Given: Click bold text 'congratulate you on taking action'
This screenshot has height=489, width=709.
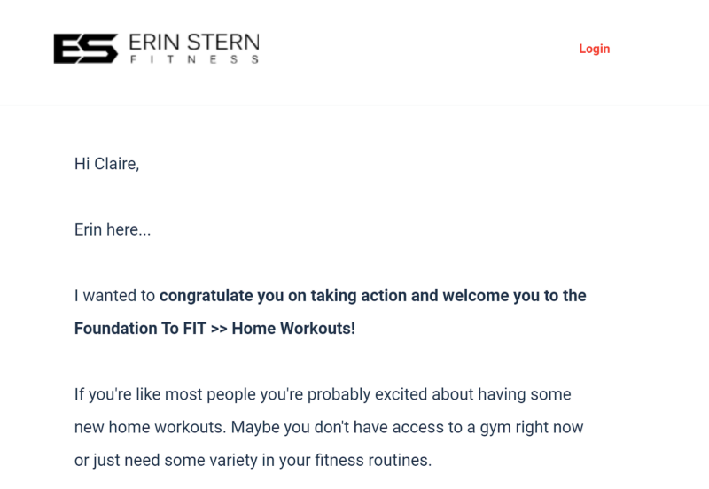Looking at the screenshot, I should tap(284, 296).
